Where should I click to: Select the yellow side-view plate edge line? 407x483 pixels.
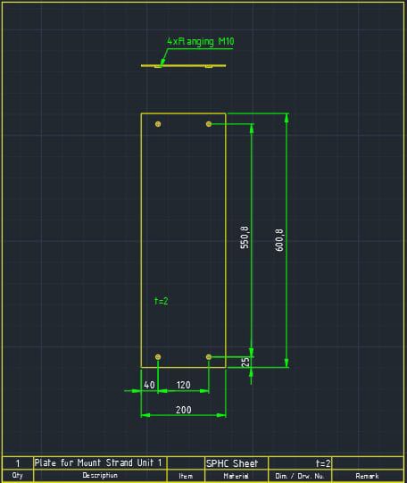tap(184, 65)
